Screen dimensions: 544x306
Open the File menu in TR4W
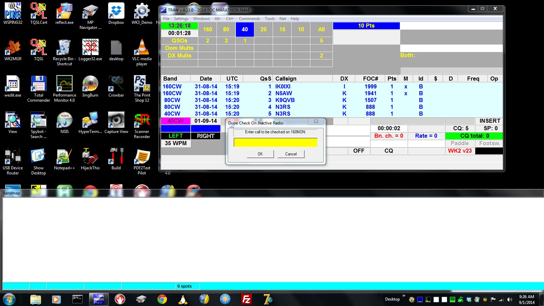click(166, 19)
